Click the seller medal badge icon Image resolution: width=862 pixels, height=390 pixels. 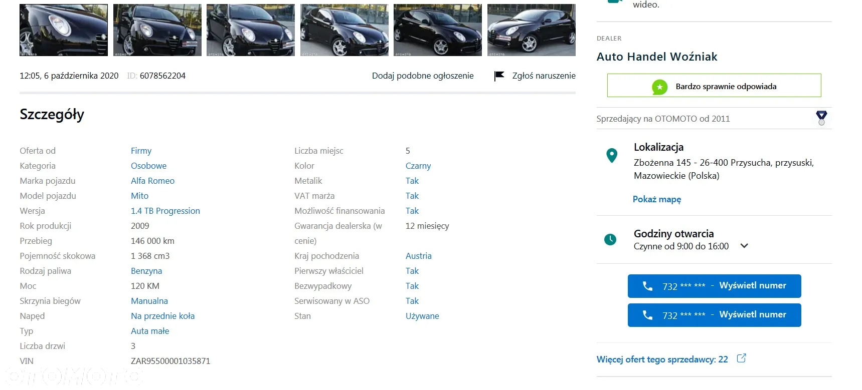point(821,118)
